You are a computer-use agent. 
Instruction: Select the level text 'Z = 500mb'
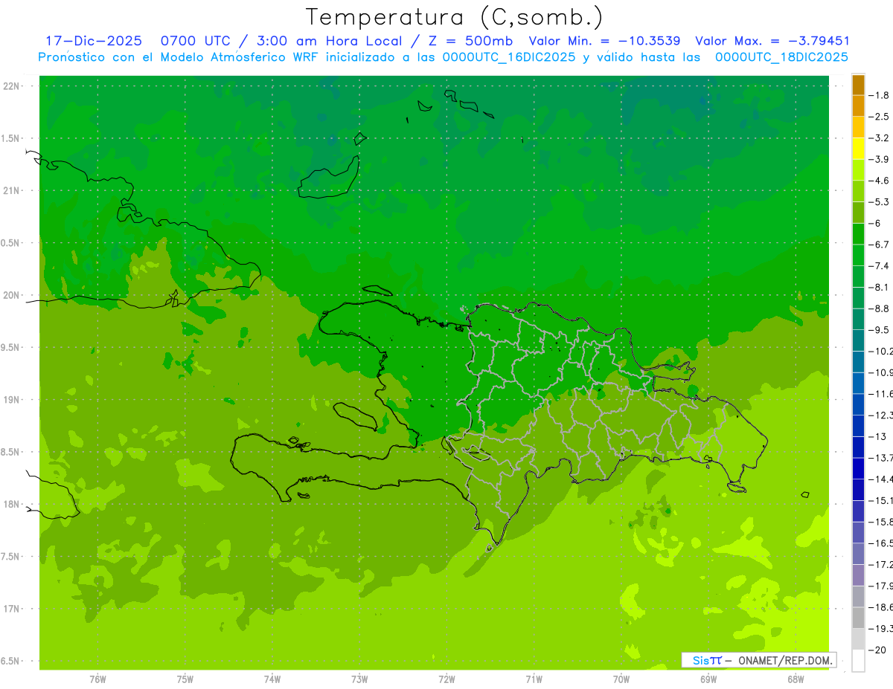point(470,42)
